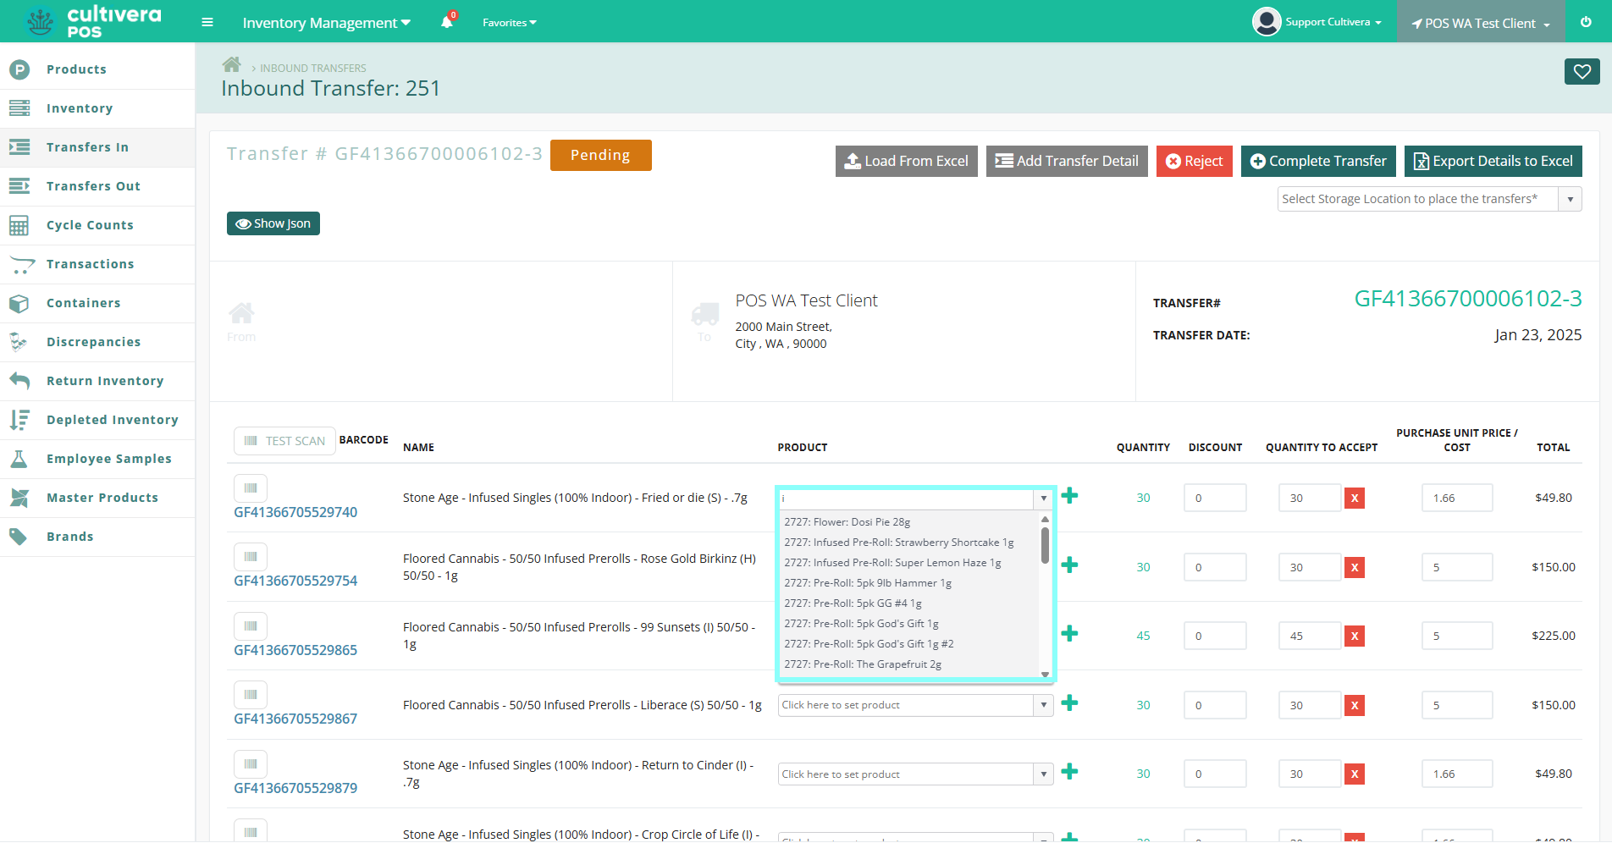Click the TEST SCAN button
The image size is (1612, 843).
(284, 441)
